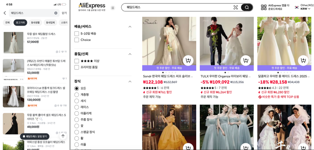Select the 동네업체 filter chip
Screen dimensions: 314x150
[x=50, y=23]
